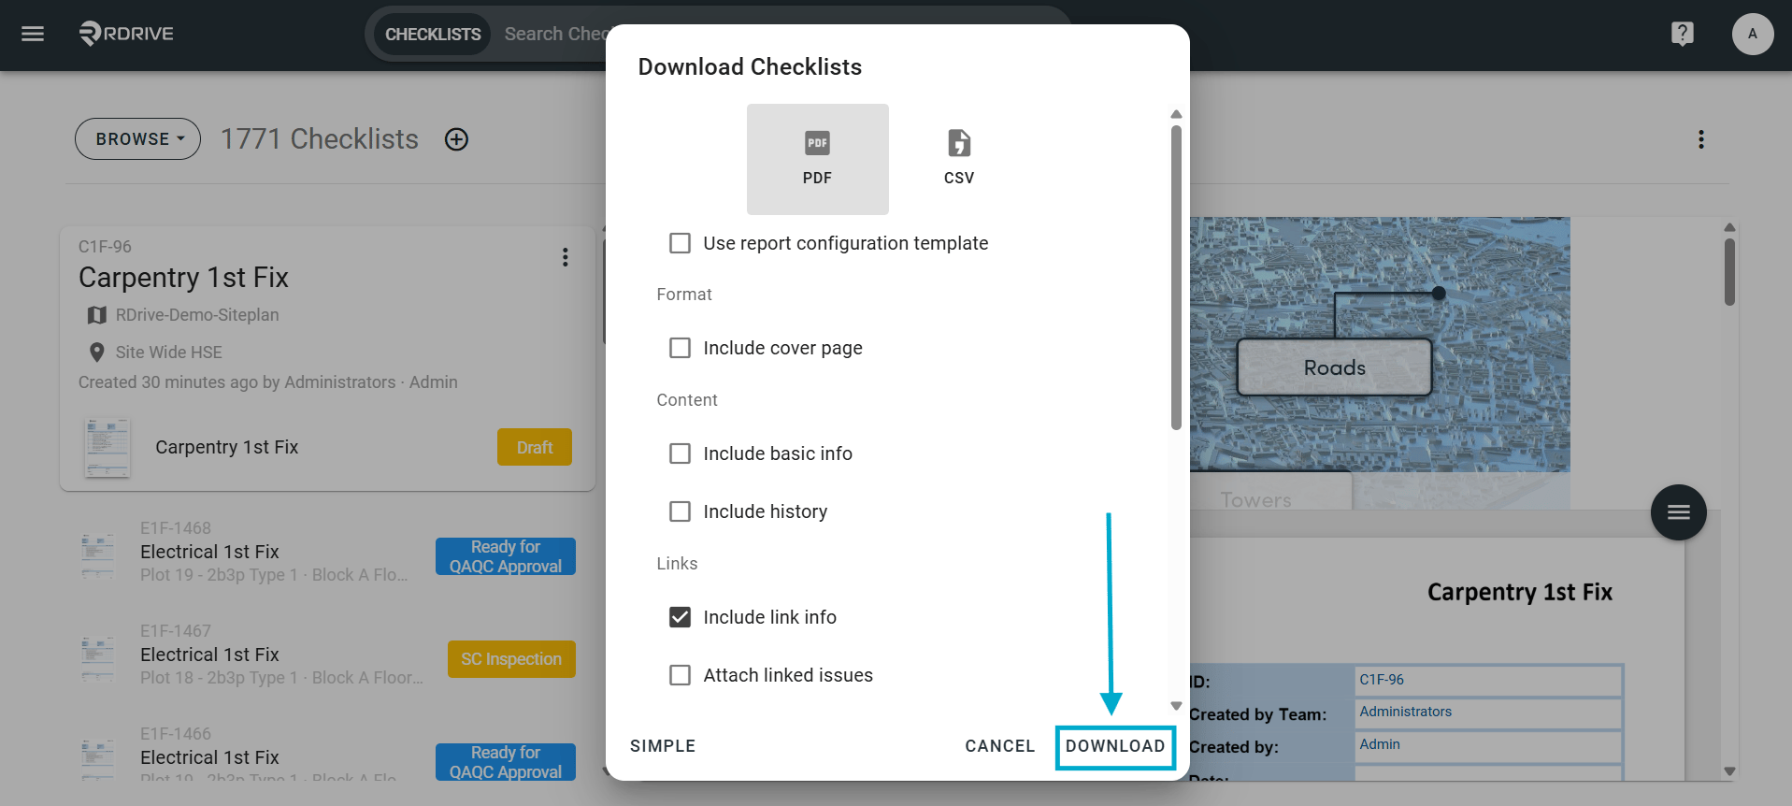Click C1F-96 ID value in preview

[x=1382, y=680]
